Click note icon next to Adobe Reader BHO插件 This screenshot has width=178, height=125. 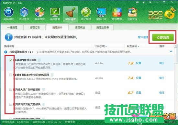(52, 75)
